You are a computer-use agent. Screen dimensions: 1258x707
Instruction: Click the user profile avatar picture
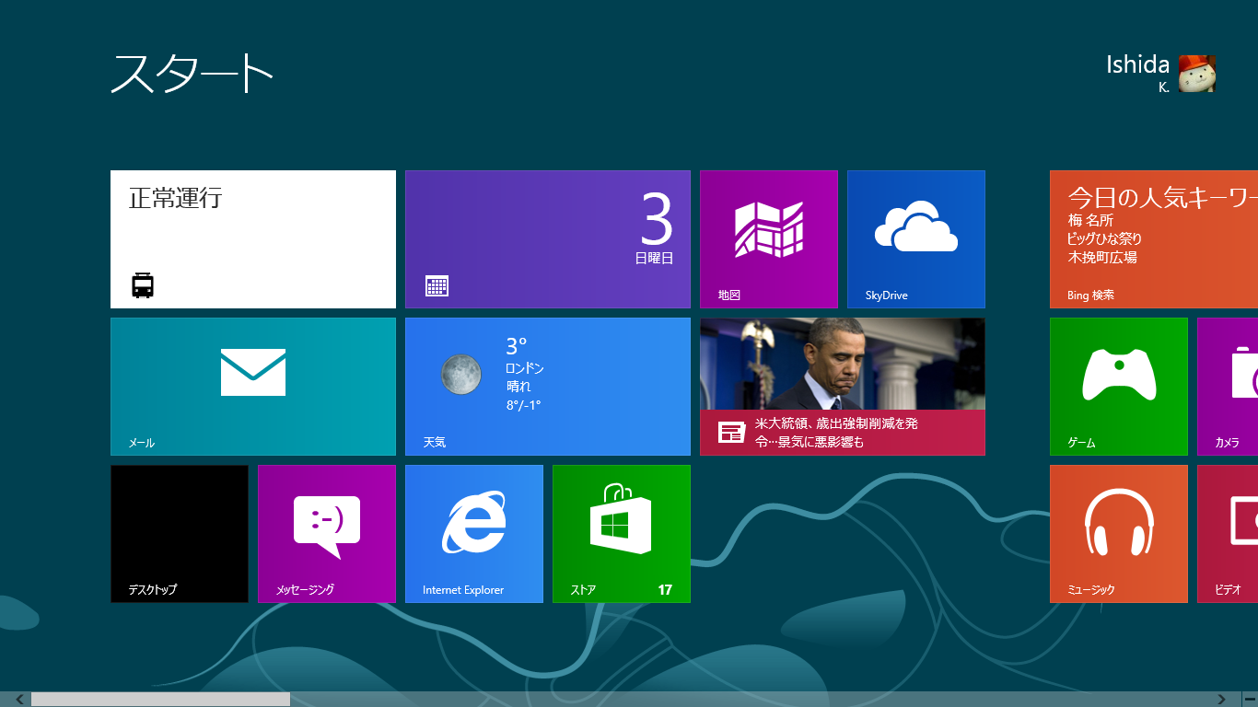[1197, 74]
